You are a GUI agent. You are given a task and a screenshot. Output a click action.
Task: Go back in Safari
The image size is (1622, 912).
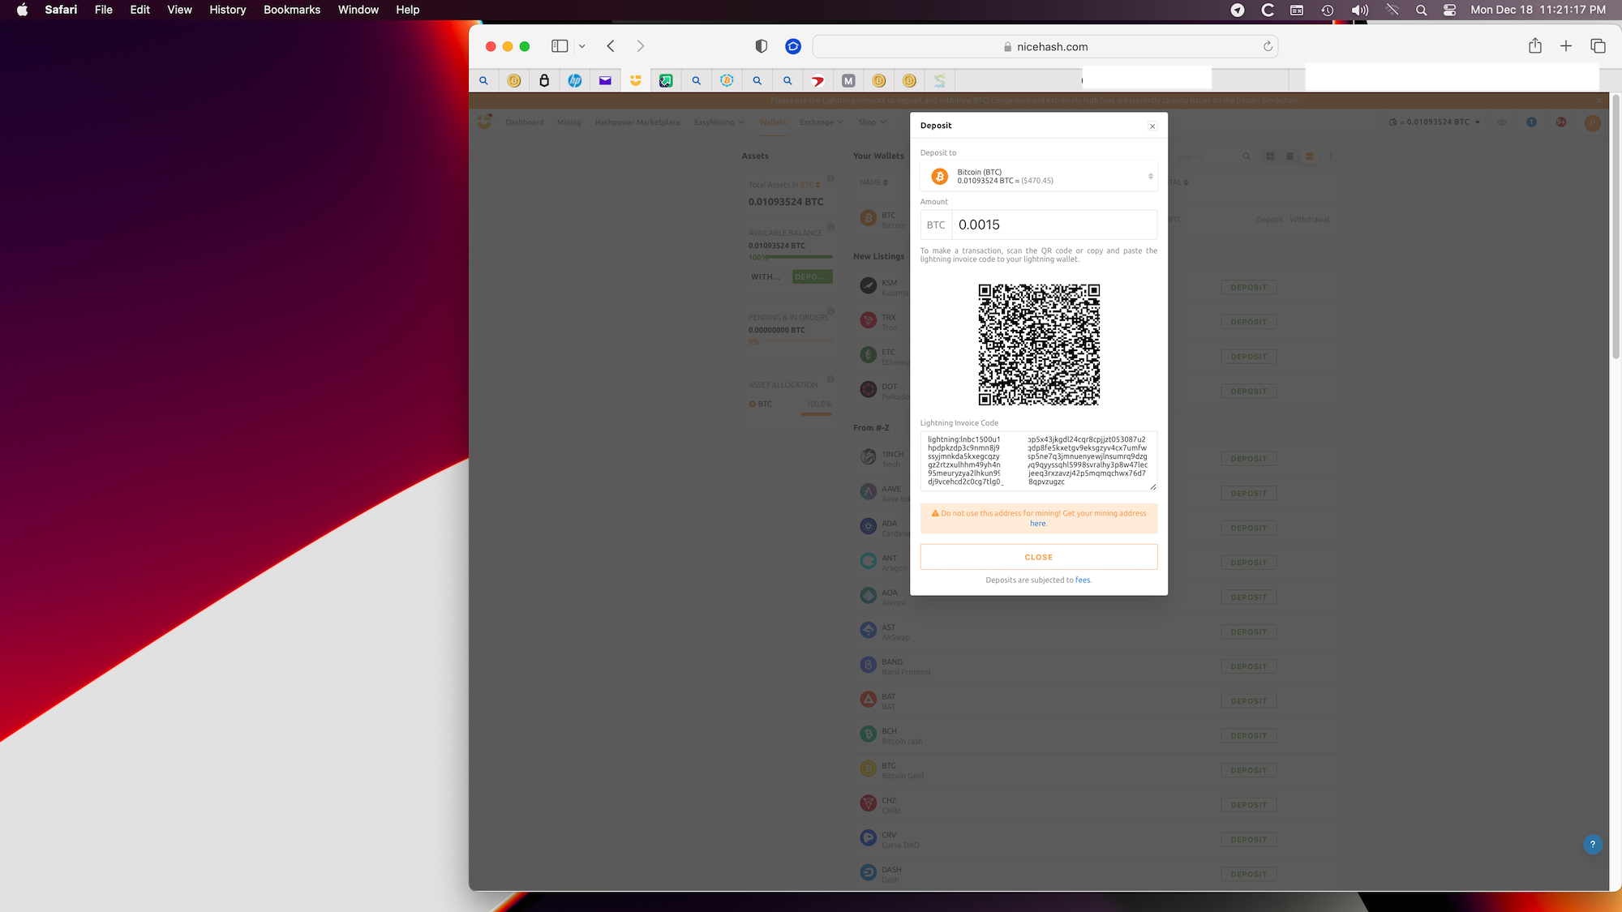point(611,46)
